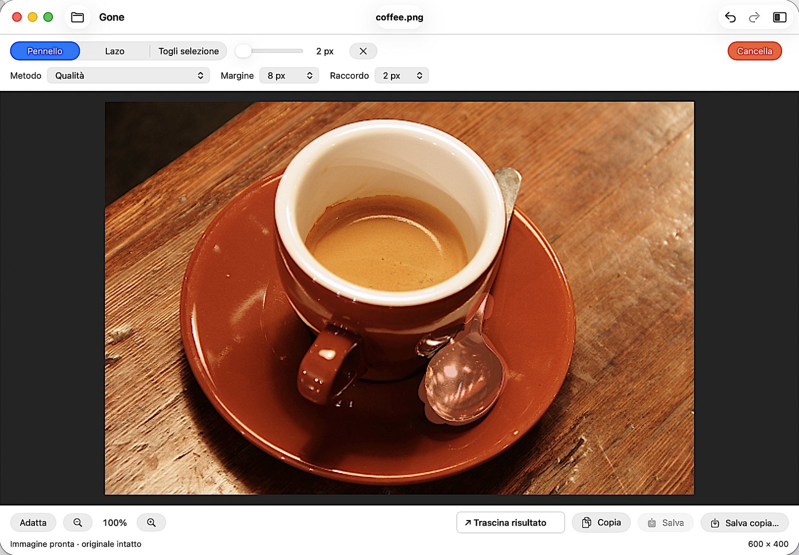
Task: Click the Gone app title
Action: coord(112,17)
